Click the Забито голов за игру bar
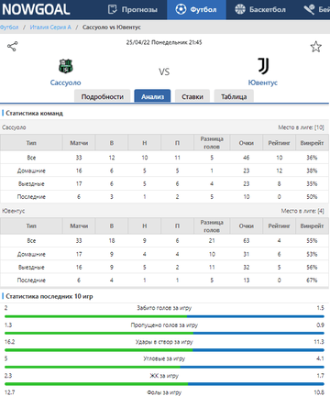The width and height of the screenshot is (330, 396). pos(164,316)
